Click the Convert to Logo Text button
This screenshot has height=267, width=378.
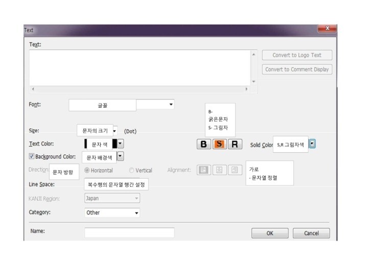point(297,55)
